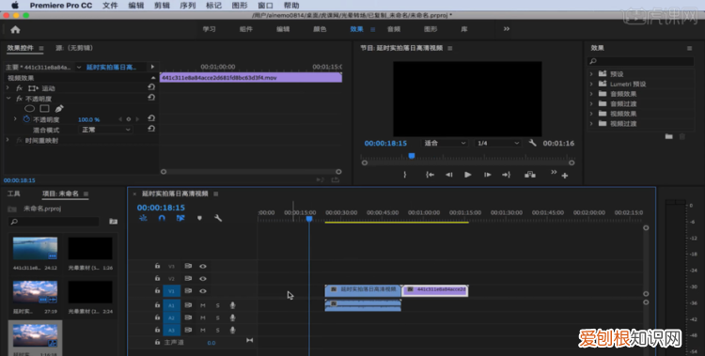Open the program monitor button editor plus
This screenshot has width=705, height=356.
(565, 176)
